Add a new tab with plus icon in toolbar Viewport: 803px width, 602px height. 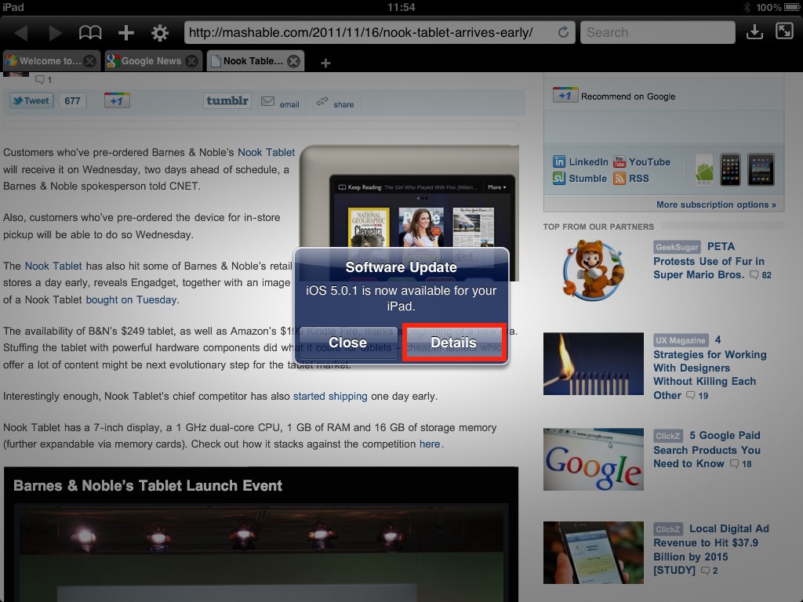point(125,33)
